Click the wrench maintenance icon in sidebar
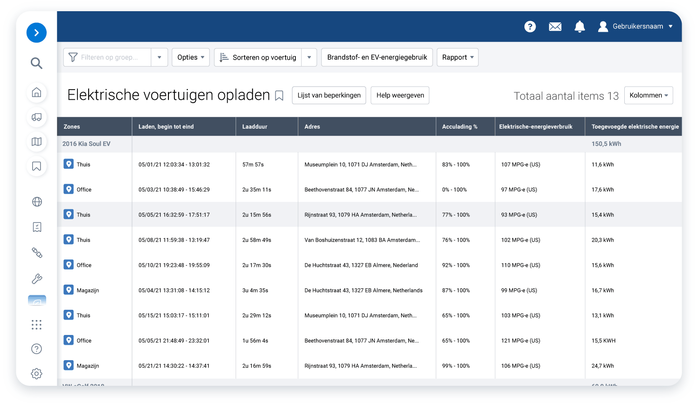Screen dimensions: 698x404 [37, 279]
